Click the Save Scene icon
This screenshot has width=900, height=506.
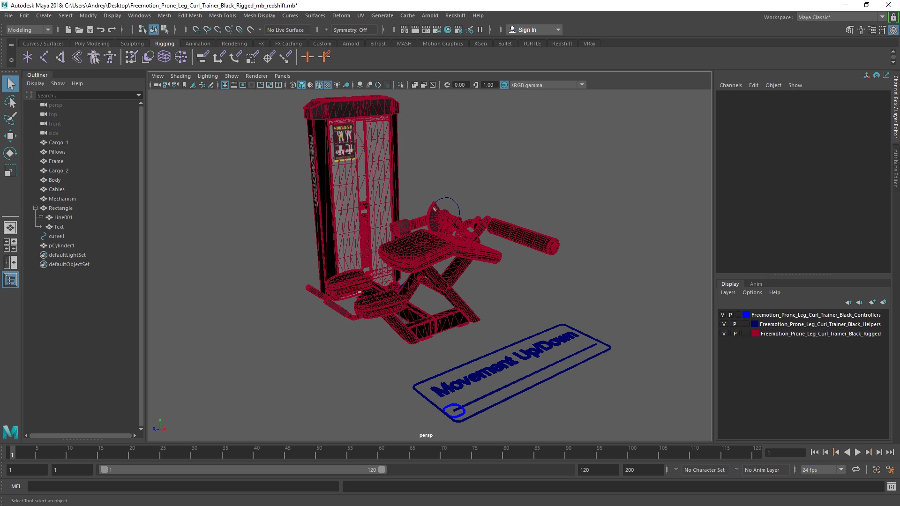tap(90, 30)
